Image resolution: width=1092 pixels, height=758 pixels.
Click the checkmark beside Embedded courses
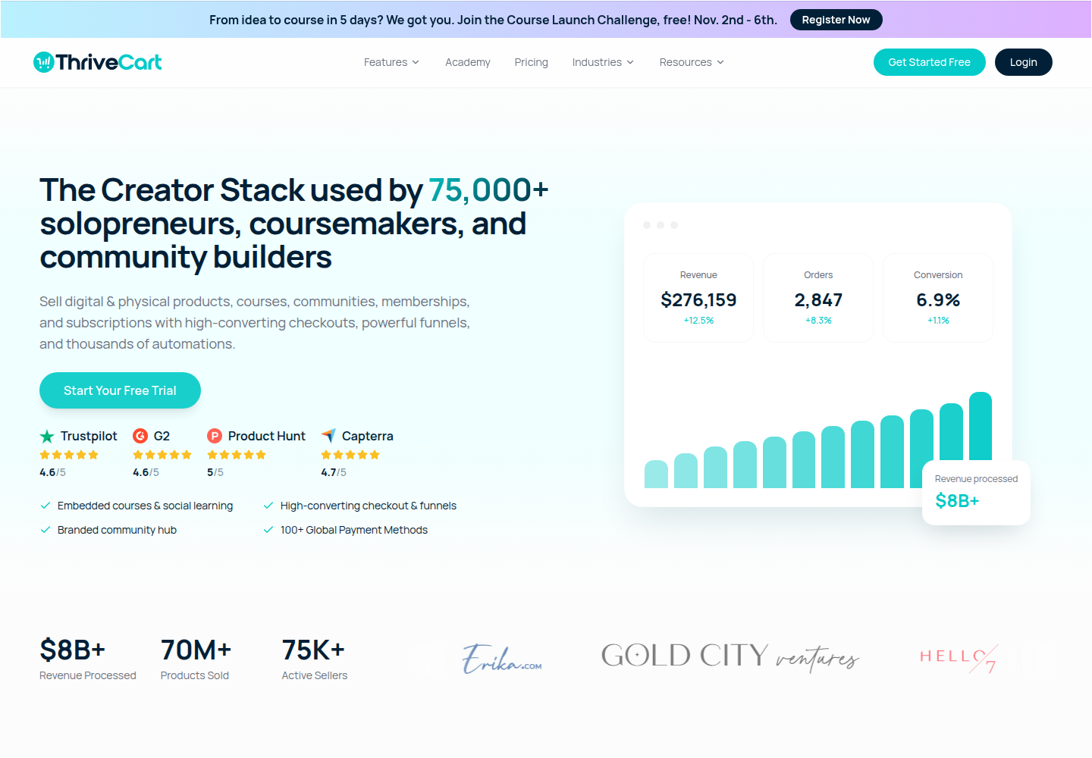pyautogui.click(x=45, y=506)
